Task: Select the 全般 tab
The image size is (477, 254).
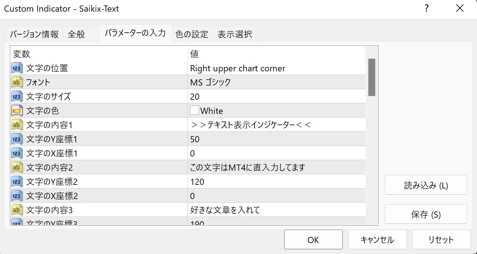Action: pos(77,34)
